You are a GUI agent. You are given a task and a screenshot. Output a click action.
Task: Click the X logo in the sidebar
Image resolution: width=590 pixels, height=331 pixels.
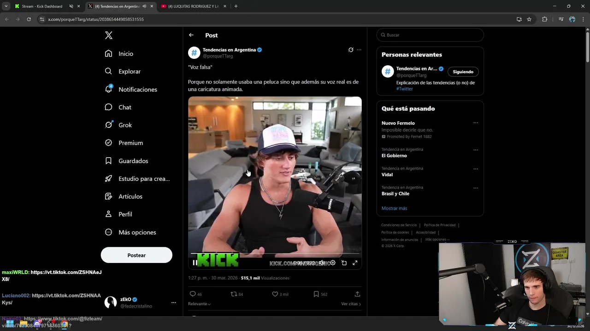pos(109,35)
